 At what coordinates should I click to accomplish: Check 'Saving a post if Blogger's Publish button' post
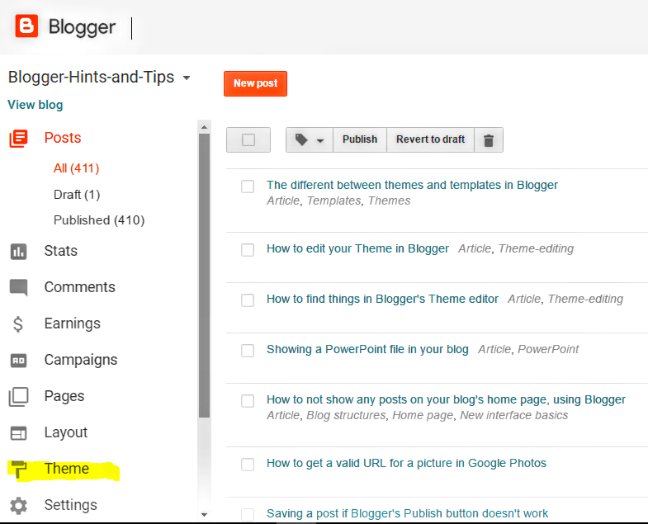point(248,514)
